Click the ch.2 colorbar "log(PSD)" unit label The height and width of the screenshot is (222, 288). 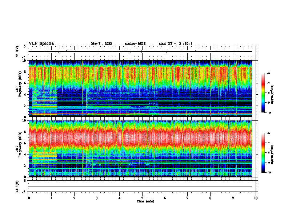pos(272,154)
